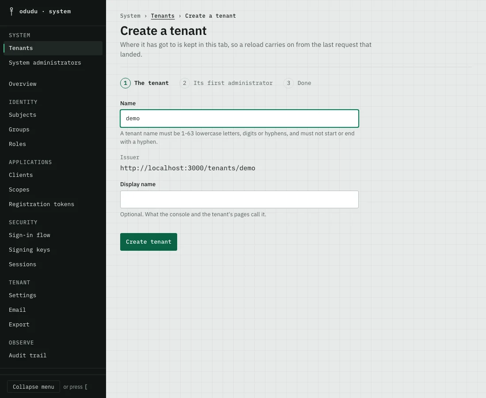Click the issuer URL http://localhost:3000/tenants/demo
Viewport: 486px width, 398px height.
tap(188, 168)
